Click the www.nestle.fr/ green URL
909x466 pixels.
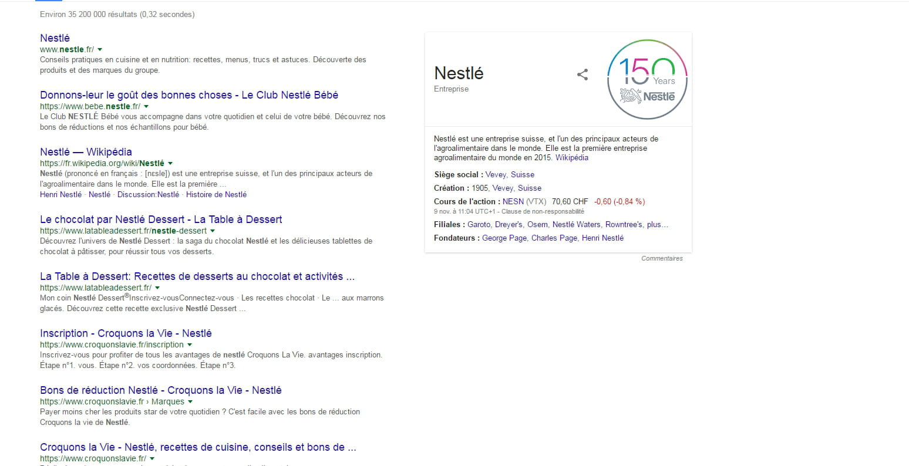pos(67,50)
